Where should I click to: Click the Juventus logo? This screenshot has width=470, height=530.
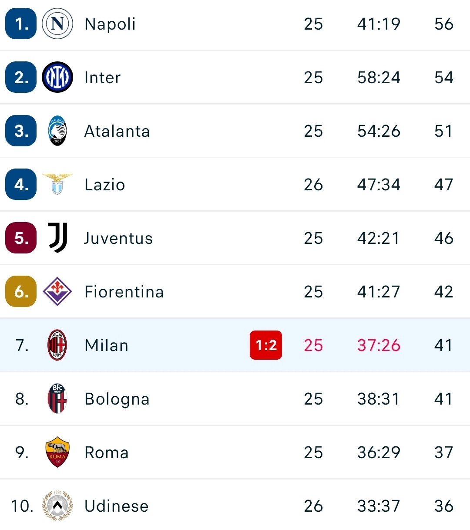pyautogui.click(x=57, y=238)
